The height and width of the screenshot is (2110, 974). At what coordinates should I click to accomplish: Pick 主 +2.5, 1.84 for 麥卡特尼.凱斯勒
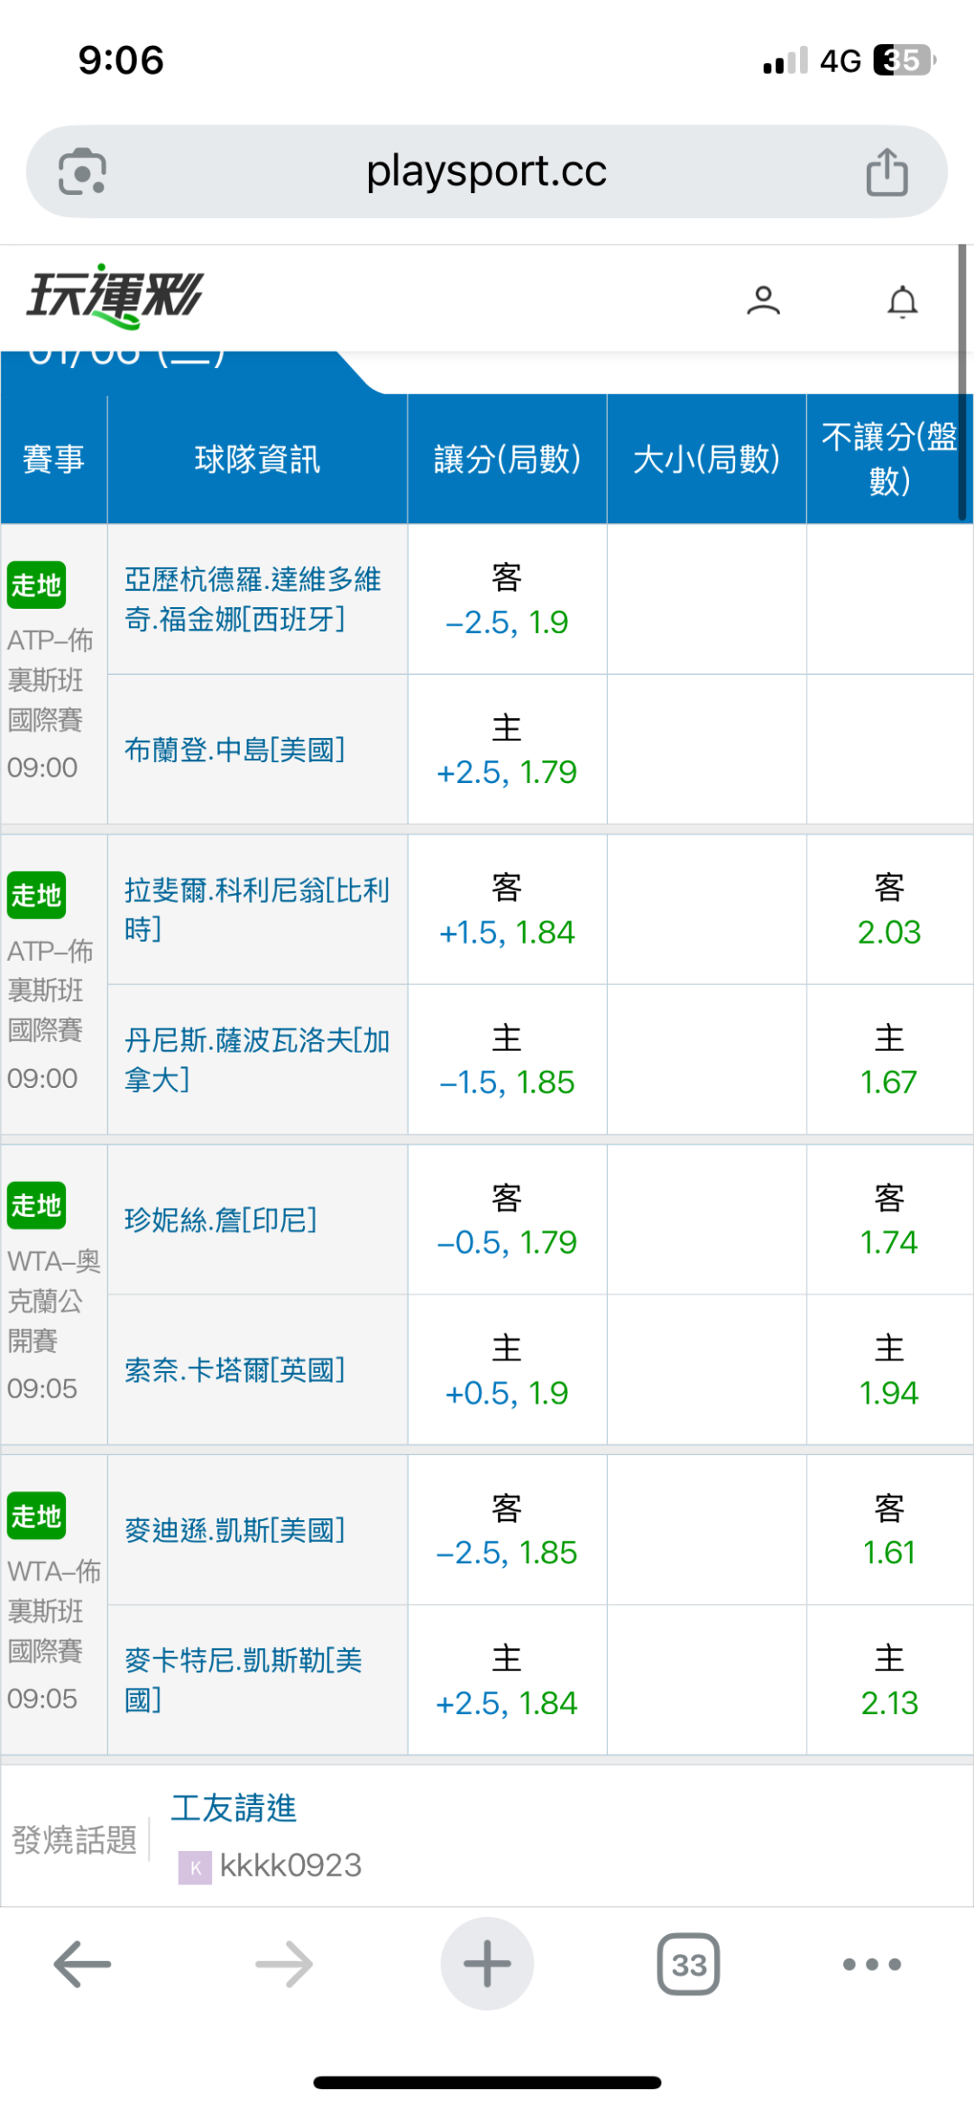click(507, 1681)
